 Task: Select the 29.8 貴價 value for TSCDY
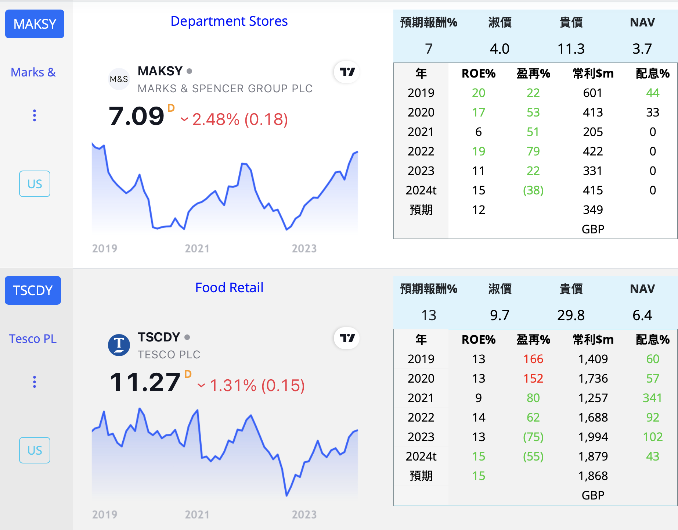pos(571,315)
